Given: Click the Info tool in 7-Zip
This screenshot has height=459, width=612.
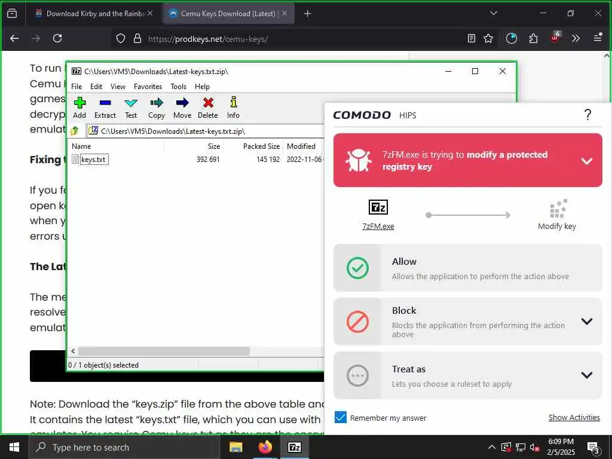Looking at the screenshot, I should [x=233, y=108].
